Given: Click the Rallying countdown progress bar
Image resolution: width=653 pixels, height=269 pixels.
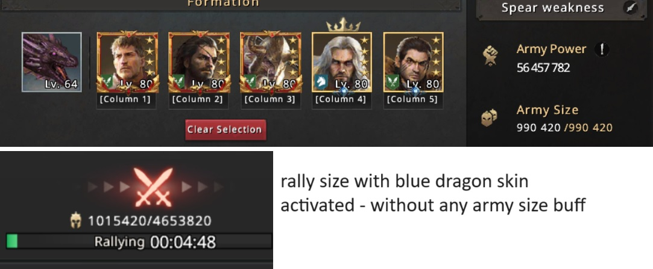Looking at the screenshot, I should tap(139, 241).
